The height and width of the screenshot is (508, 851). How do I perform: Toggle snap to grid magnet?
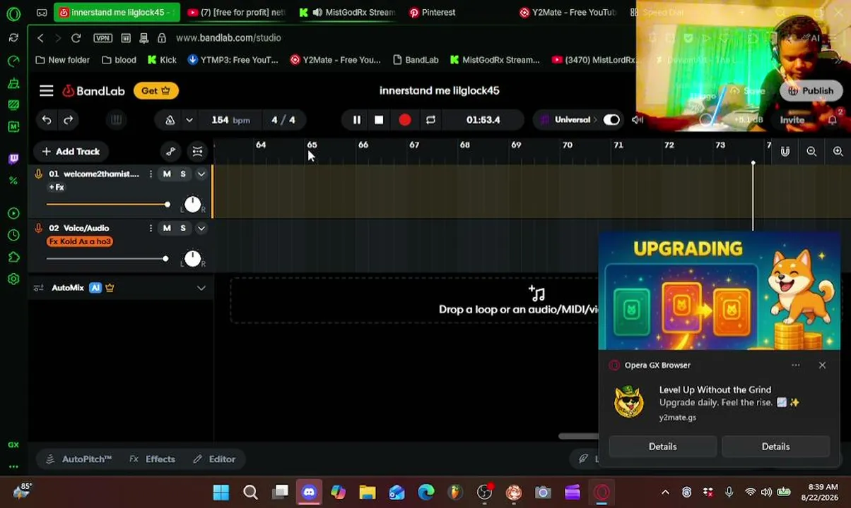pos(785,152)
